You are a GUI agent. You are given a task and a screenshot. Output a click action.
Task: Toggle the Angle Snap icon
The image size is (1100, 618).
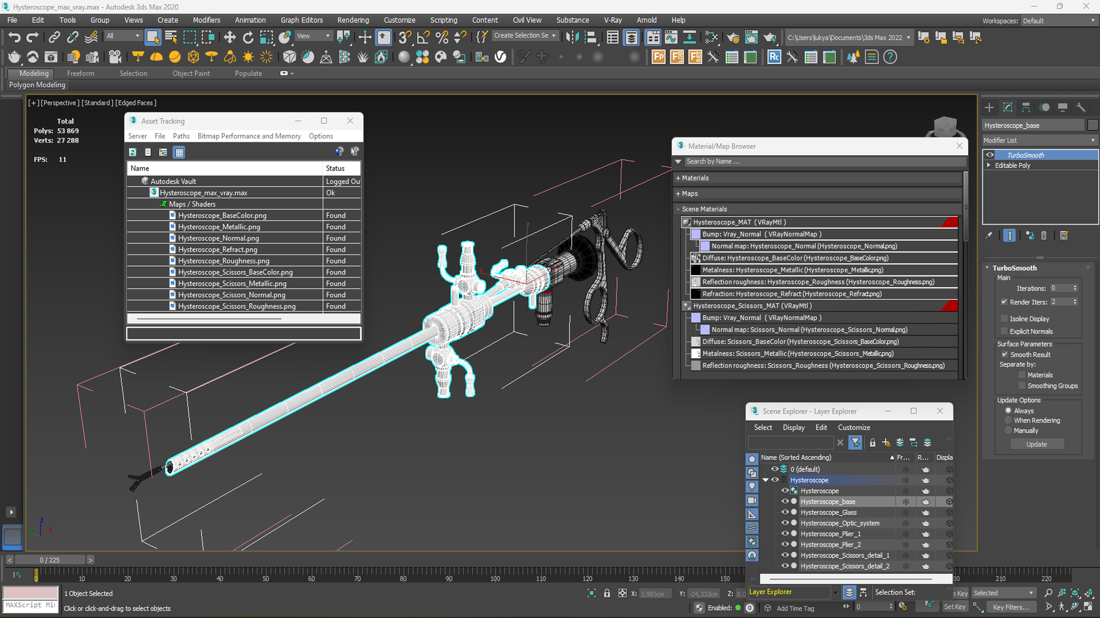pyautogui.click(x=423, y=37)
